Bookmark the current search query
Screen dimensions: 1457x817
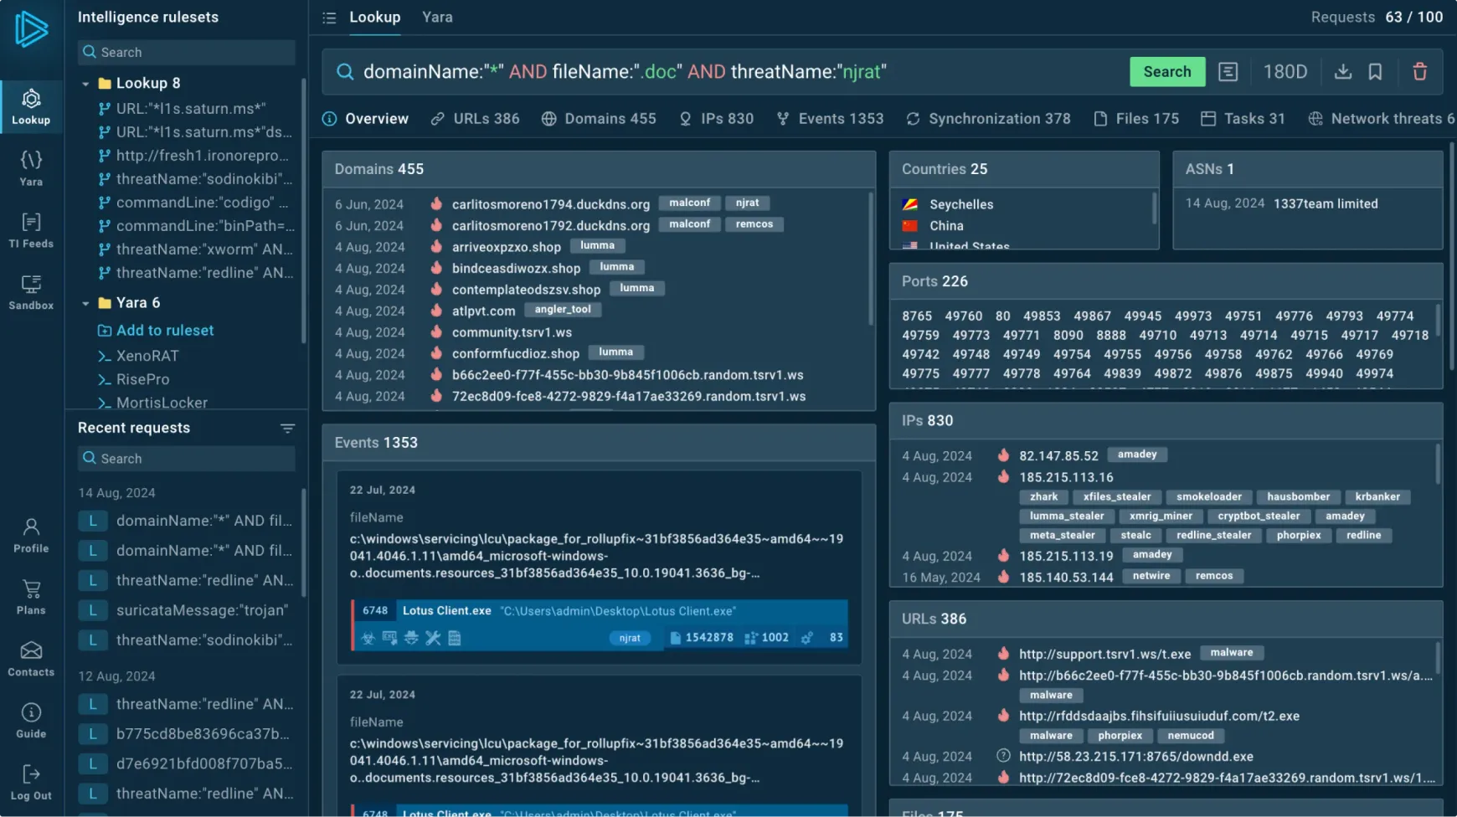[1375, 72]
